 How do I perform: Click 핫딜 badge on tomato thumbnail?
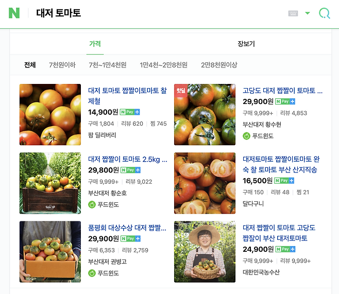pyautogui.click(x=181, y=91)
